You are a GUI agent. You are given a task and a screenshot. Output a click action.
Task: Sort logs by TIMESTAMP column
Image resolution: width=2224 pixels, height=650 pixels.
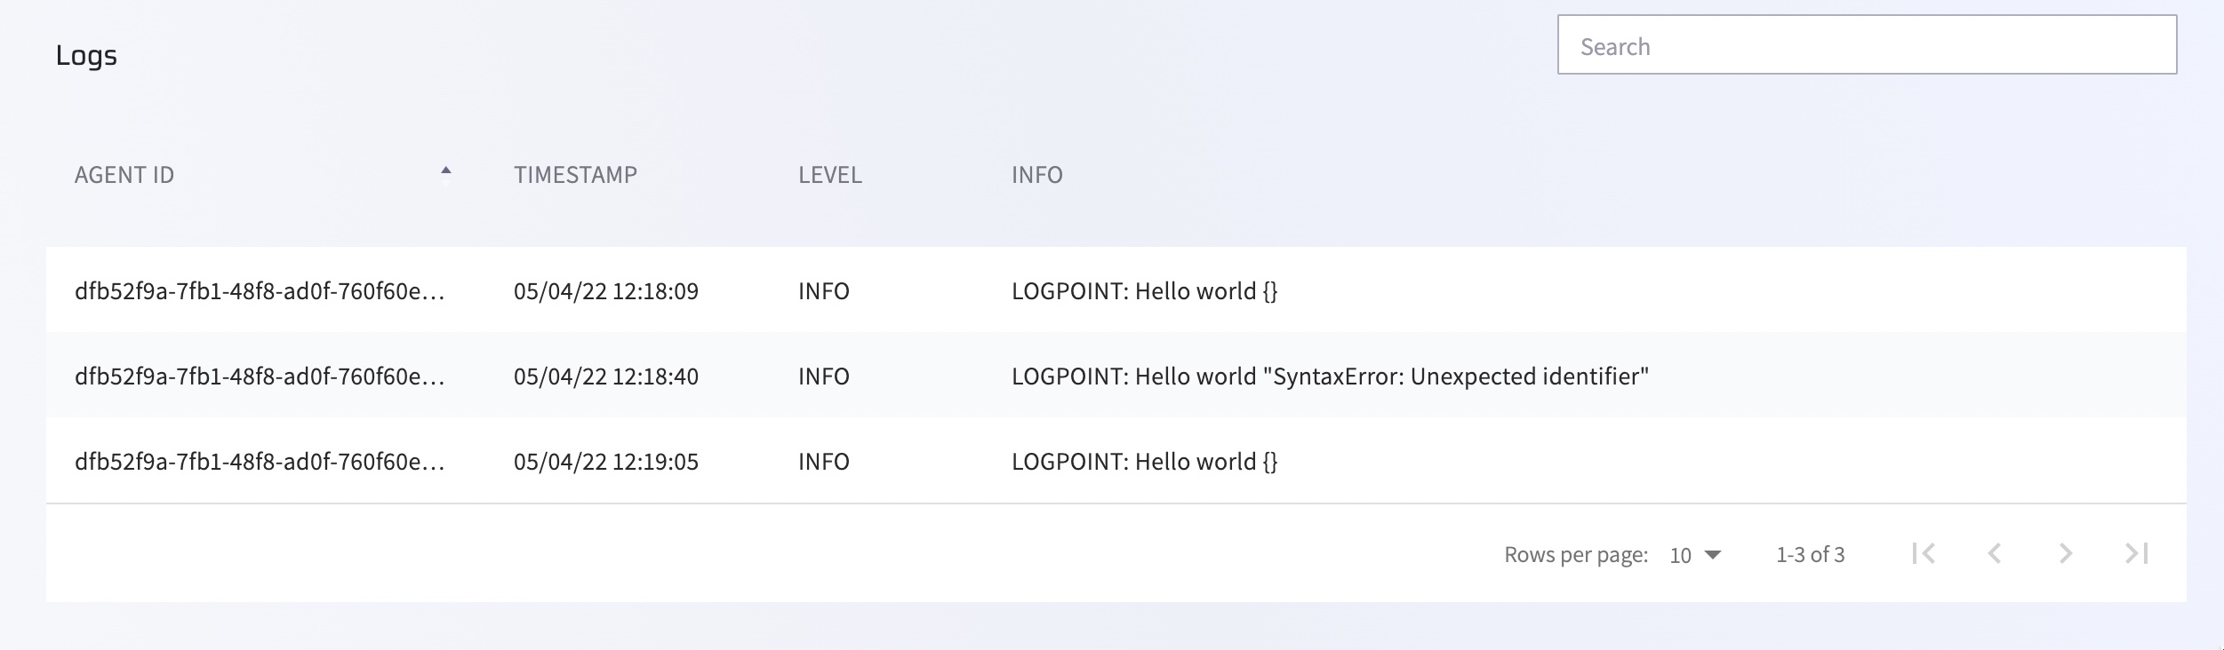coord(575,175)
